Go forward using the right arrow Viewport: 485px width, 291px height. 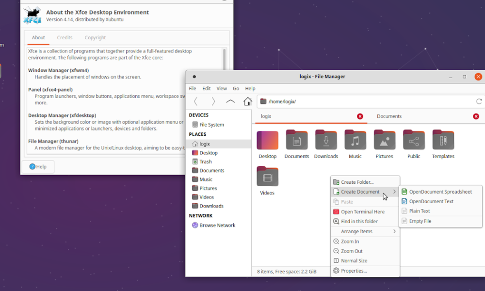213,101
